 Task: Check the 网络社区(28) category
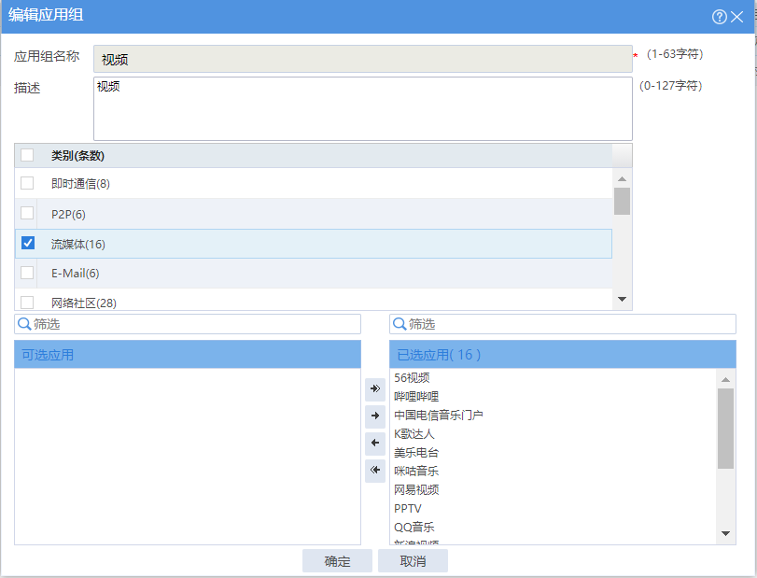pyautogui.click(x=27, y=303)
